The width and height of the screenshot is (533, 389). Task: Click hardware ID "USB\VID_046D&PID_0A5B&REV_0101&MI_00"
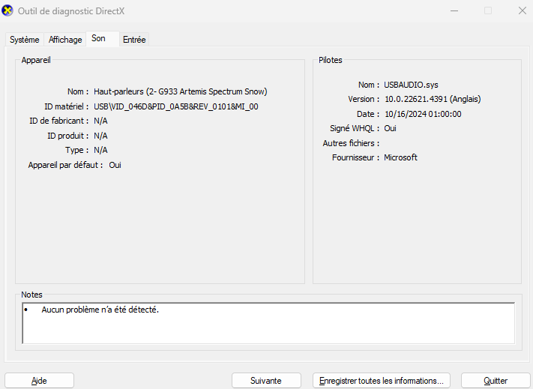point(176,106)
